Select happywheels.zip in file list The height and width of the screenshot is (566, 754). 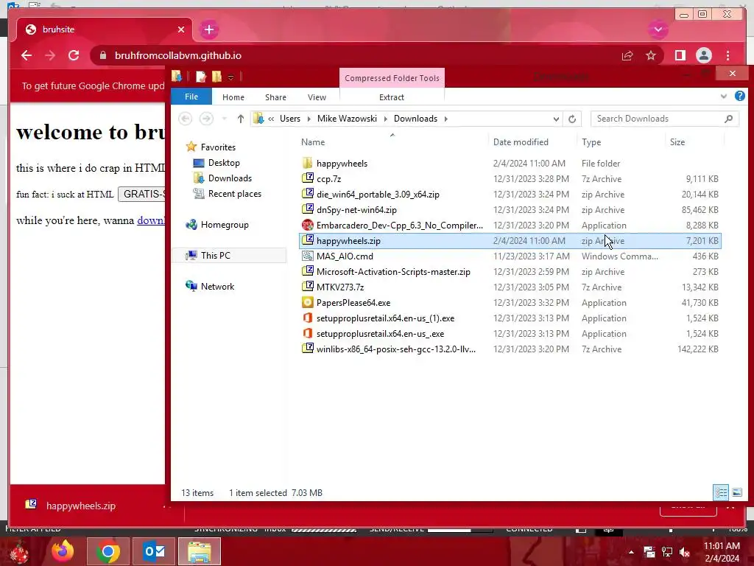pyautogui.click(x=510, y=241)
